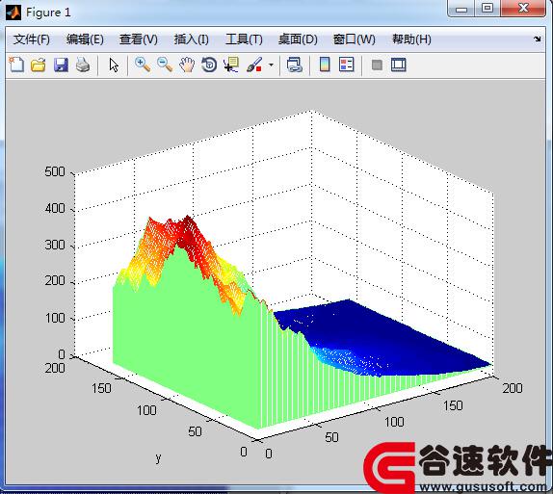Save figure with the floppy disk icon
553x494 pixels.
[x=61, y=65]
